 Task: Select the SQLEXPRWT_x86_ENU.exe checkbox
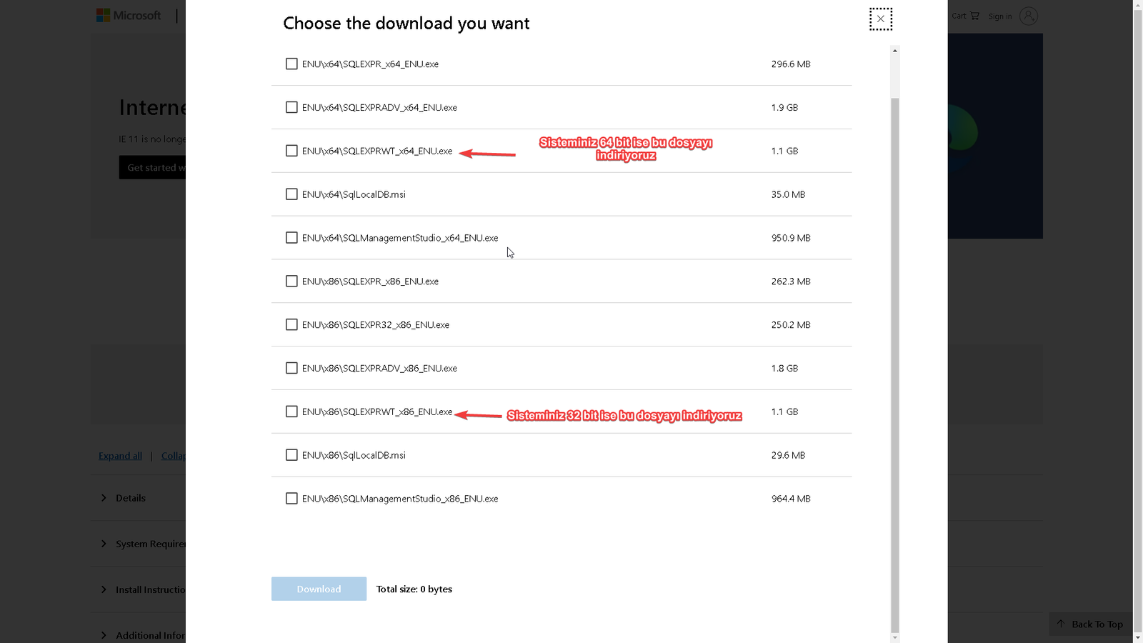(291, 412)
